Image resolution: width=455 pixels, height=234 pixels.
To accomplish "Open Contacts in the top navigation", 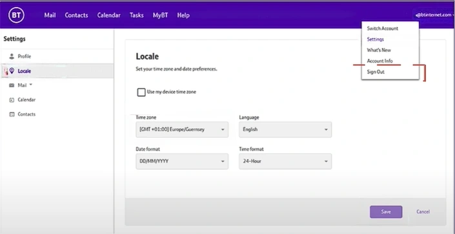I will (x=76, y=15).
